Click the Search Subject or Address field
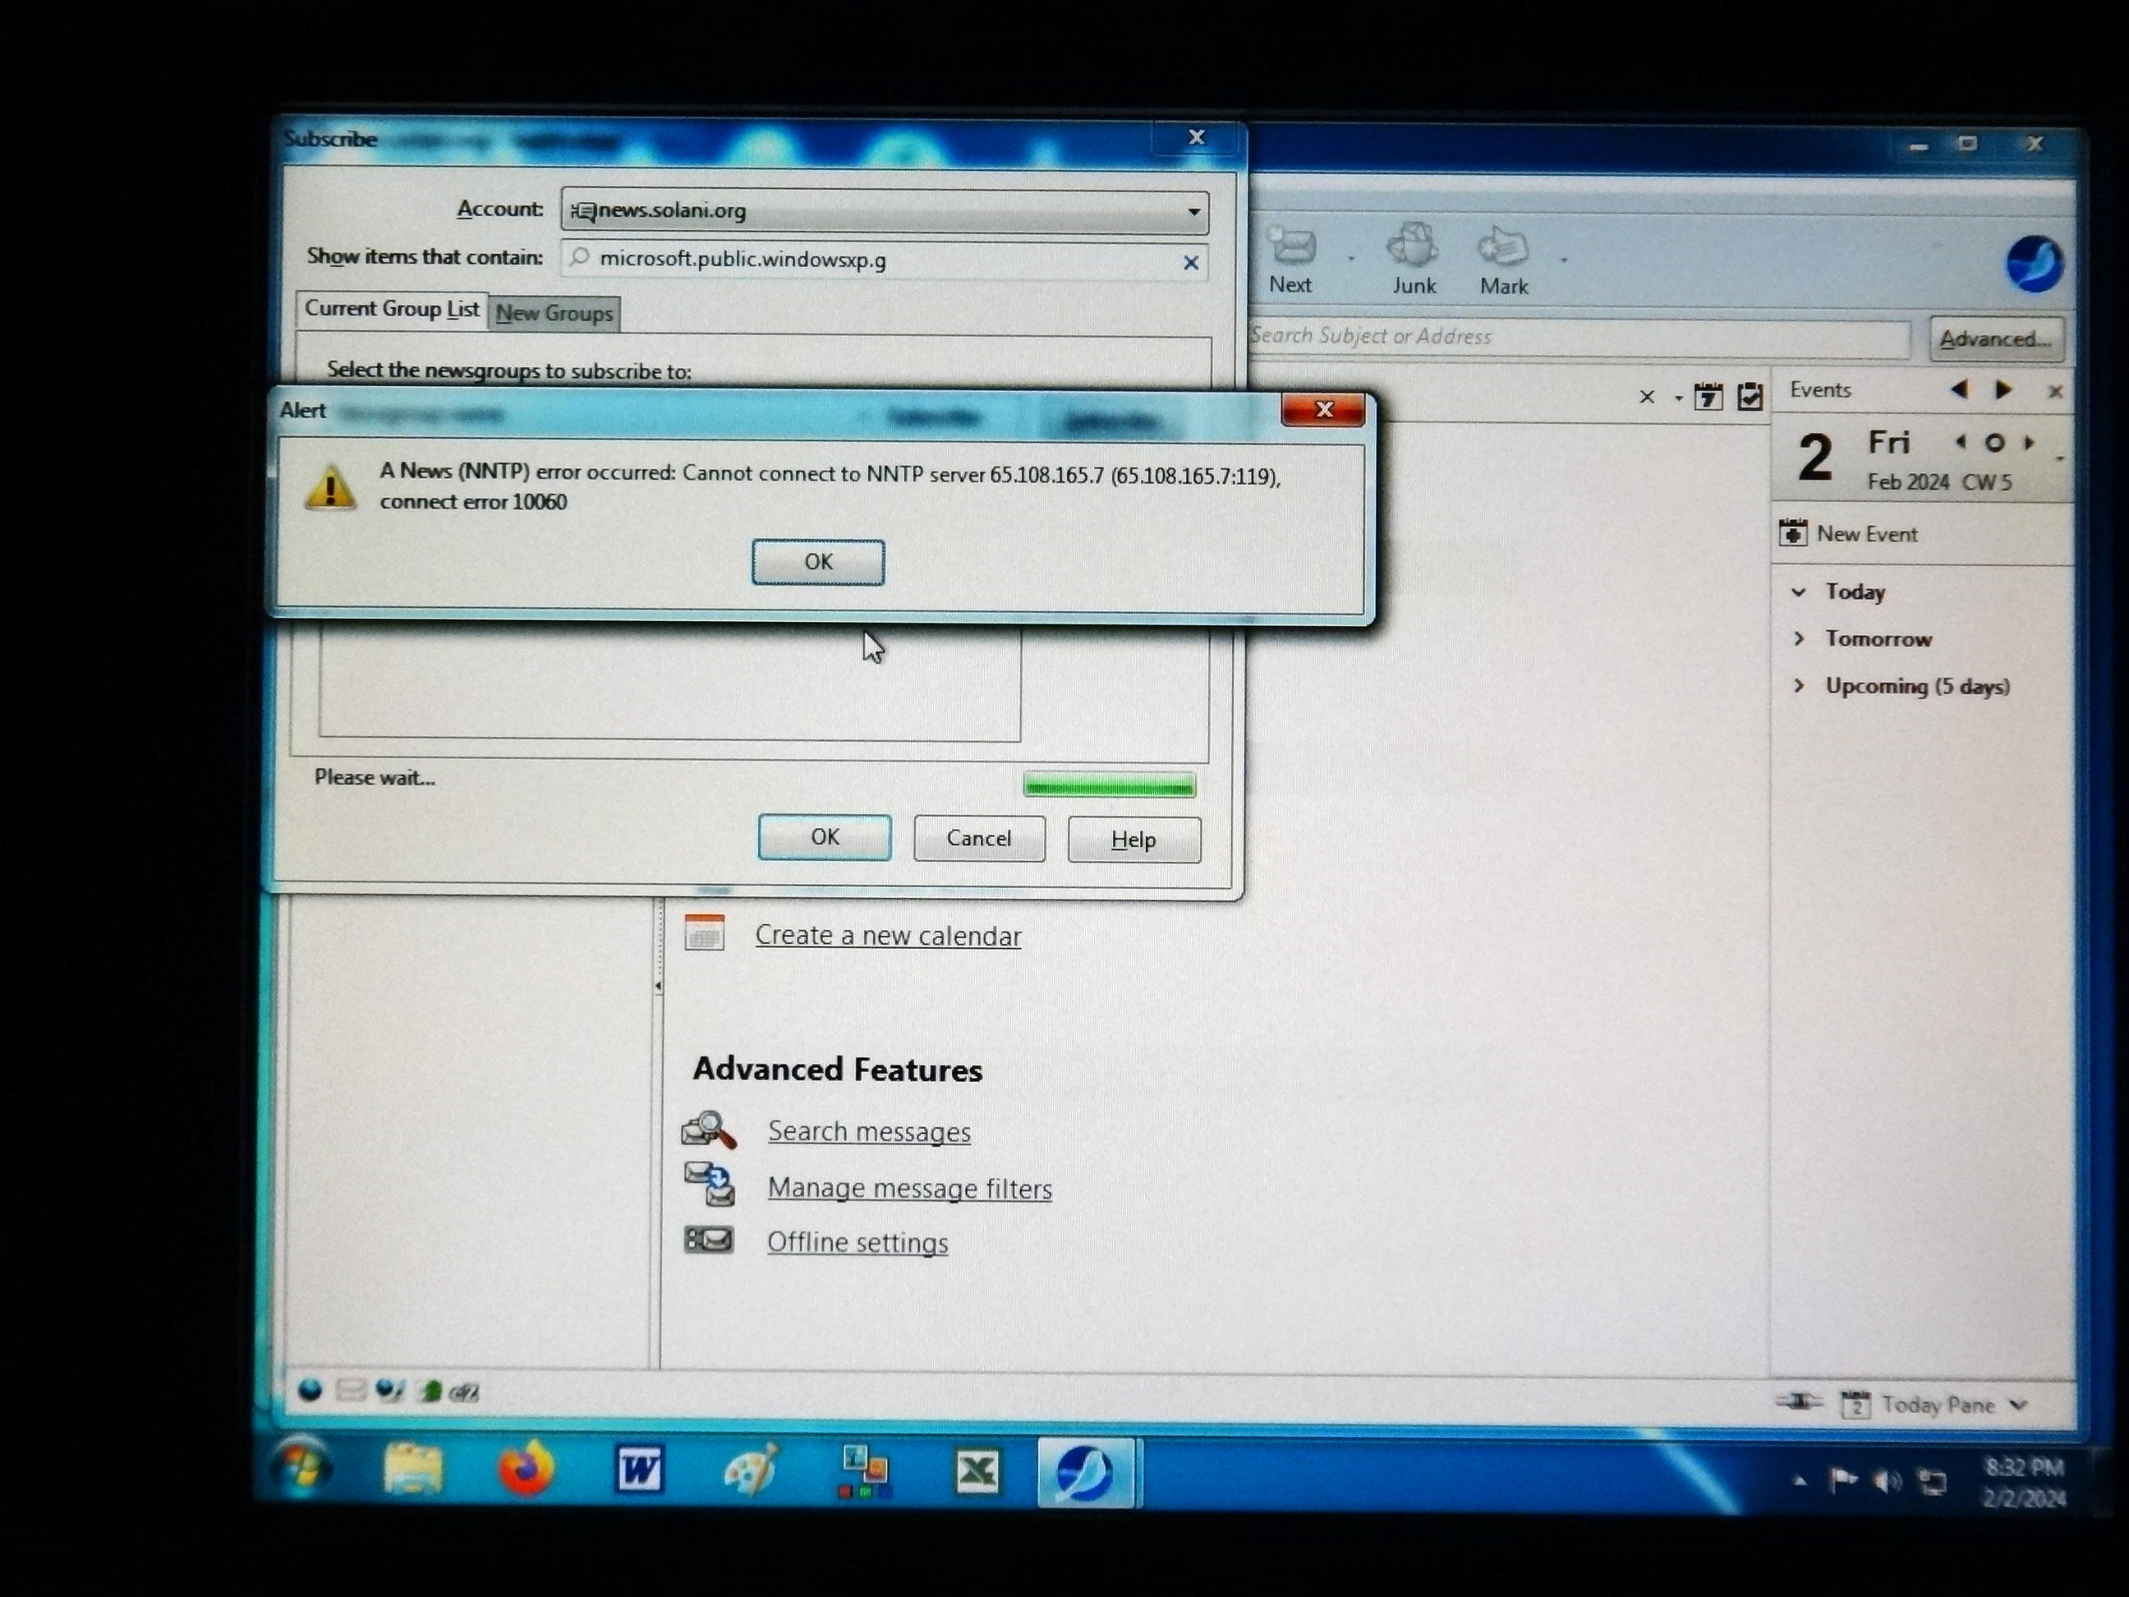 point(1579,337)
